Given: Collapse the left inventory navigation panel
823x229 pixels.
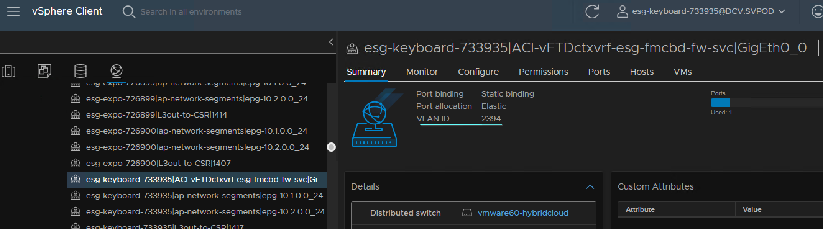Looking at the screenshot, I should point(331,42).
